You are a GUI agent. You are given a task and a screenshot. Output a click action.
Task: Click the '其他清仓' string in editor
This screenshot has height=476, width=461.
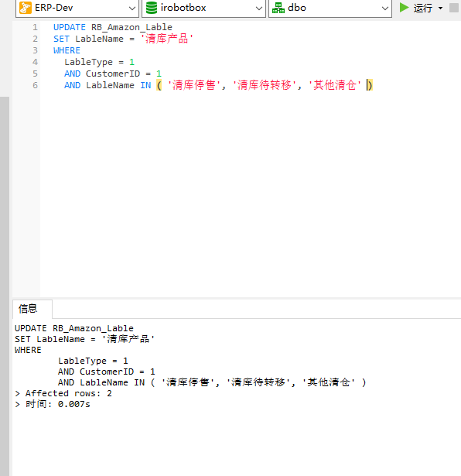click(335, 85)
